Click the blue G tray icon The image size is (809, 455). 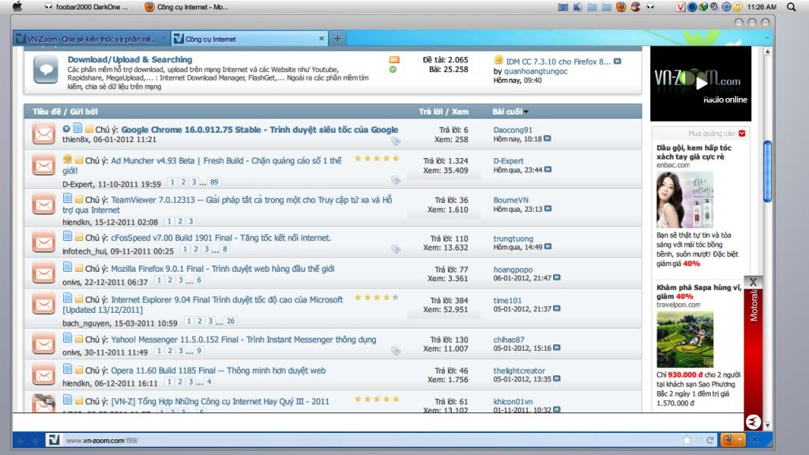[692, 6]
